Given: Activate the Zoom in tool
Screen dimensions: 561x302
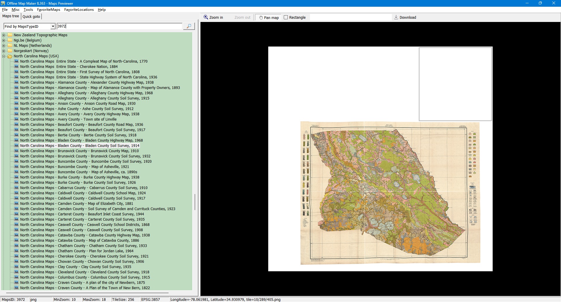Looking at the screenshot, I should [213, 18].
